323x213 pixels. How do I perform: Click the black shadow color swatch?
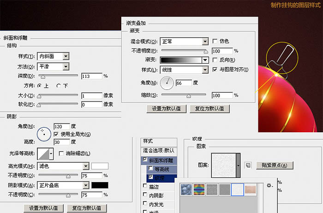click(x=100, y=185)
